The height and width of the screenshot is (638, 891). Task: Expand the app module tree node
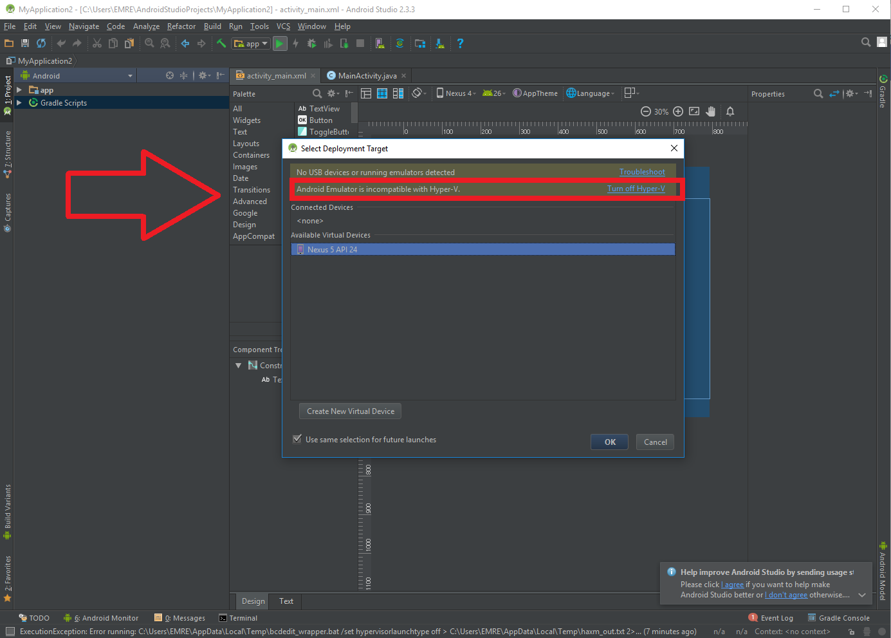click(19, 90)
